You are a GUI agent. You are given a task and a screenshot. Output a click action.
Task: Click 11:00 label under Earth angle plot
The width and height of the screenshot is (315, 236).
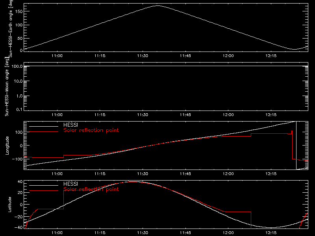click(57, 55)
